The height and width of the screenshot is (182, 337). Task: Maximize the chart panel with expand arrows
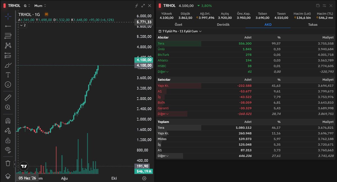pos(143,6)
